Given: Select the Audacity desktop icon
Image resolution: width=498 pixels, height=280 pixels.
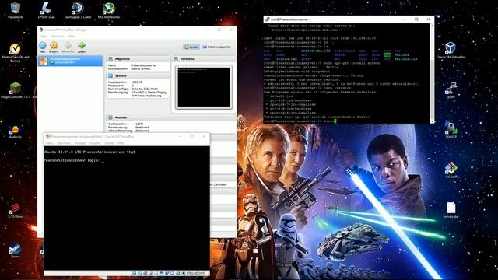Looking at the screenshot, I should pyautogui.click(x=16, y=131).
